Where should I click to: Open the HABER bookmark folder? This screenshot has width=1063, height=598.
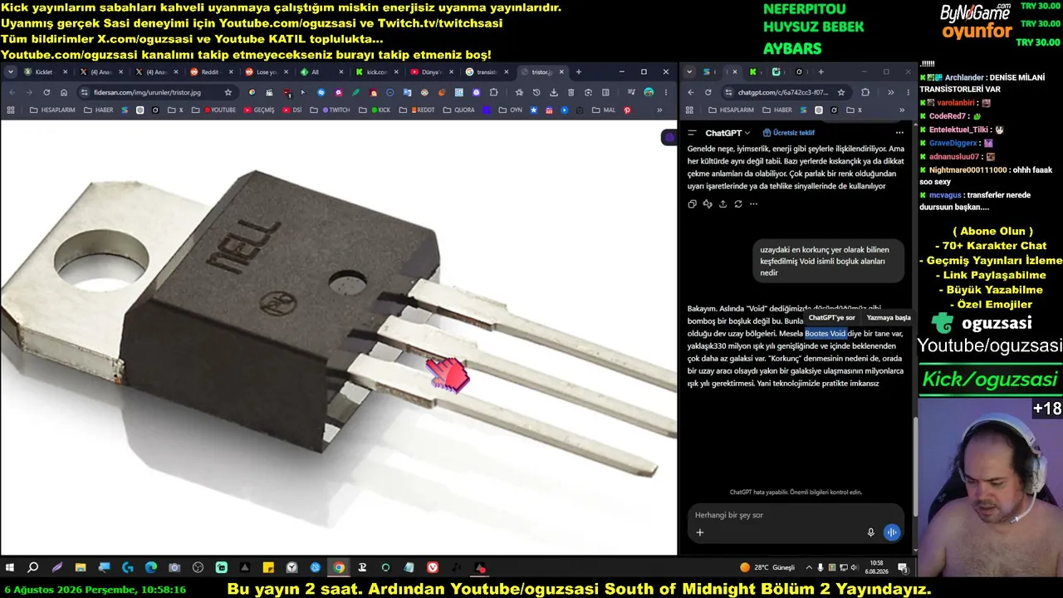click(x=98, y=110)
